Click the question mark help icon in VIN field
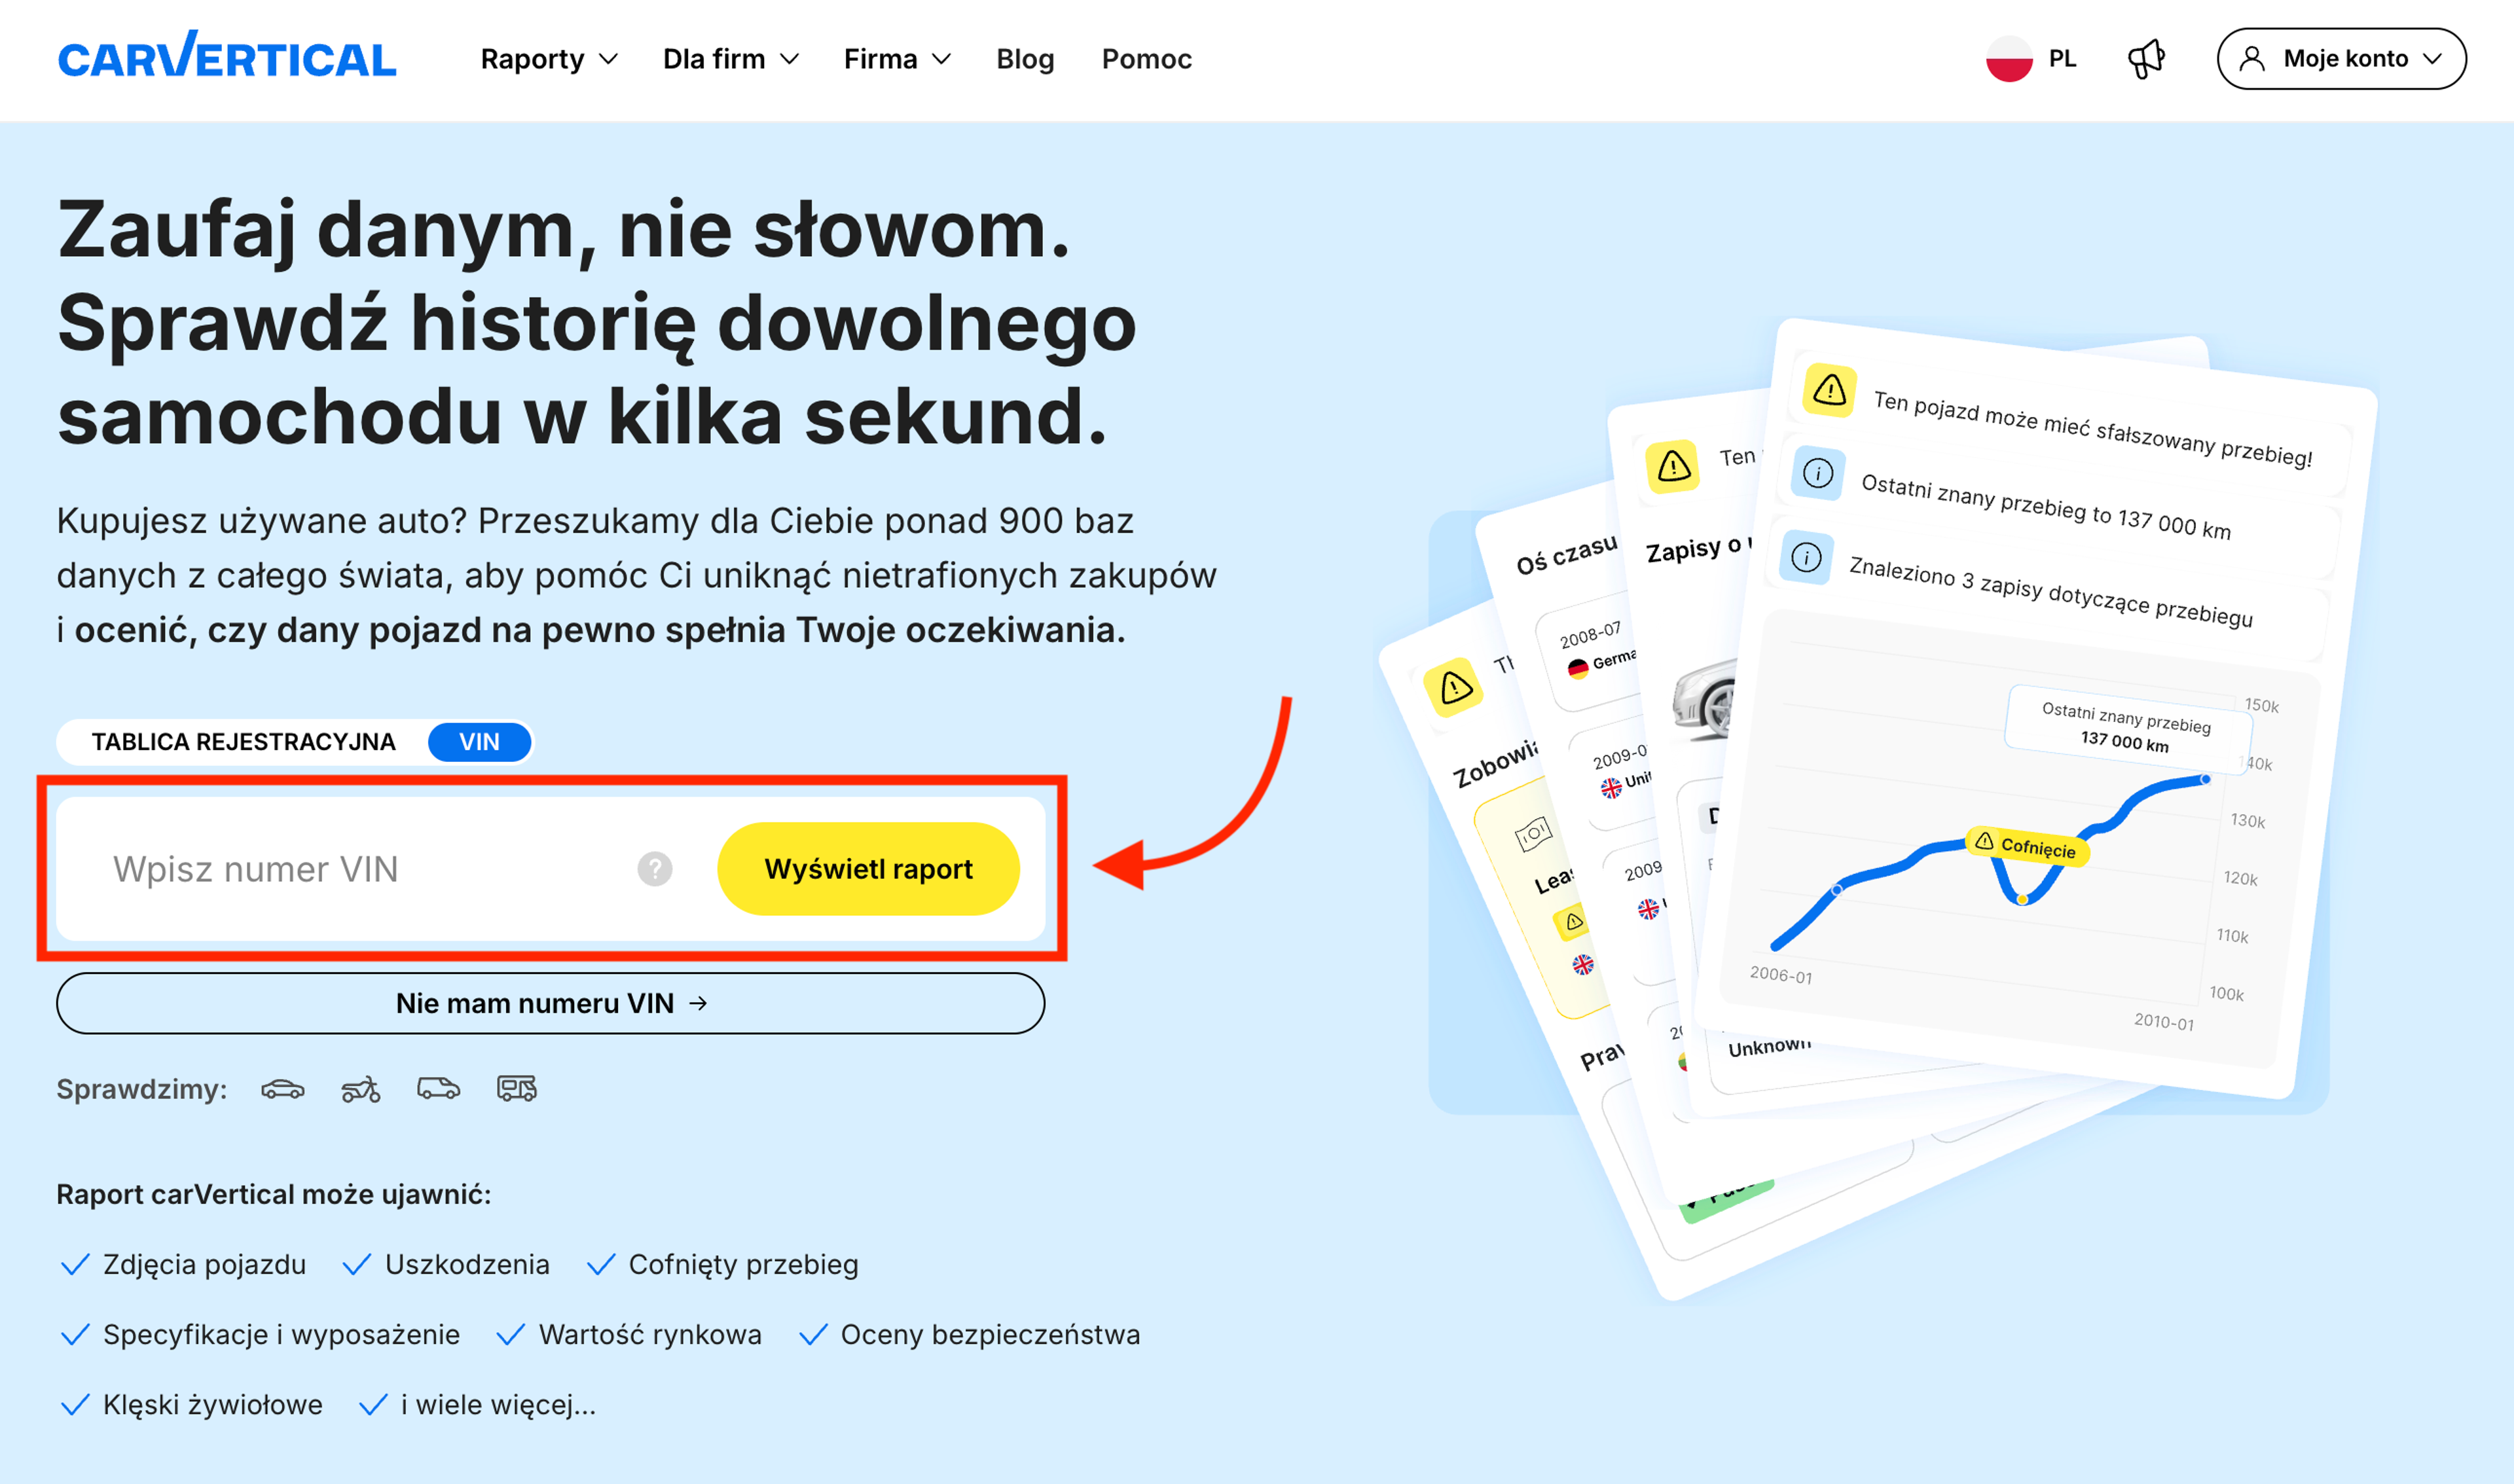2514x1484 pixels. pos(655,869)
